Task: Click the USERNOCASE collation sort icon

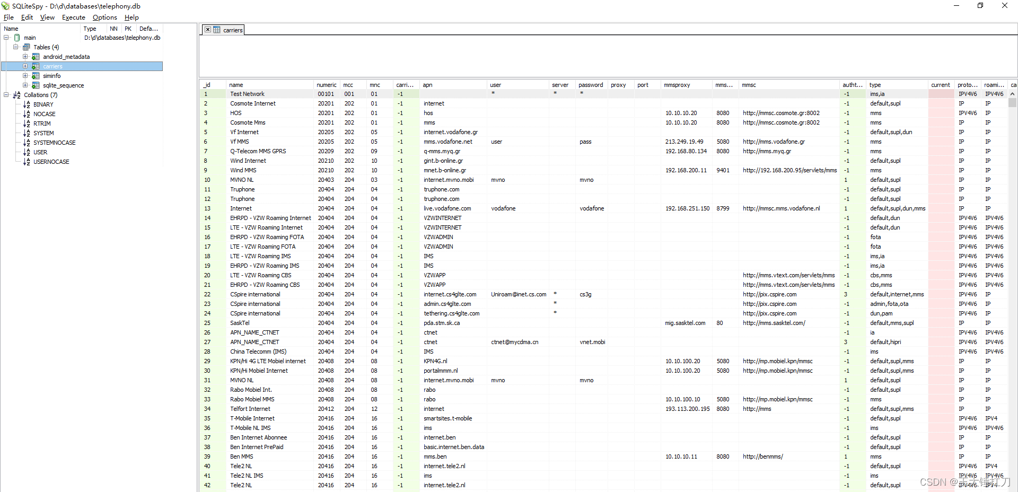Action: pos(27,162)
